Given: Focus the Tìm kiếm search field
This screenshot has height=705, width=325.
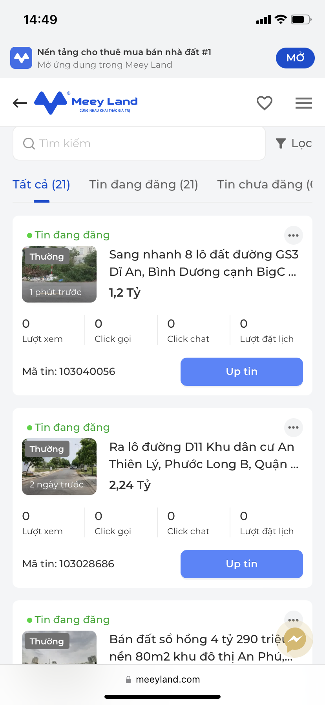Looking at the screenshot, I should tap(139, 144).
